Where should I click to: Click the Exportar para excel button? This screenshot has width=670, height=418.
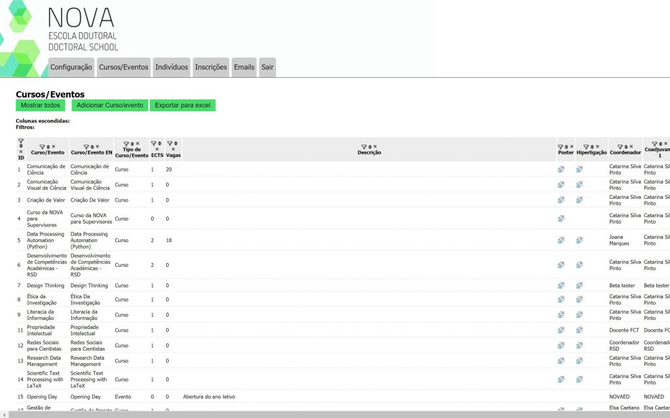coord(183,105)
